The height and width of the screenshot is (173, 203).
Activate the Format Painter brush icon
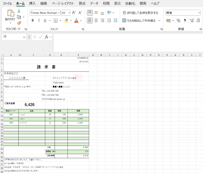pyautogui.click(x=19, y=23)
